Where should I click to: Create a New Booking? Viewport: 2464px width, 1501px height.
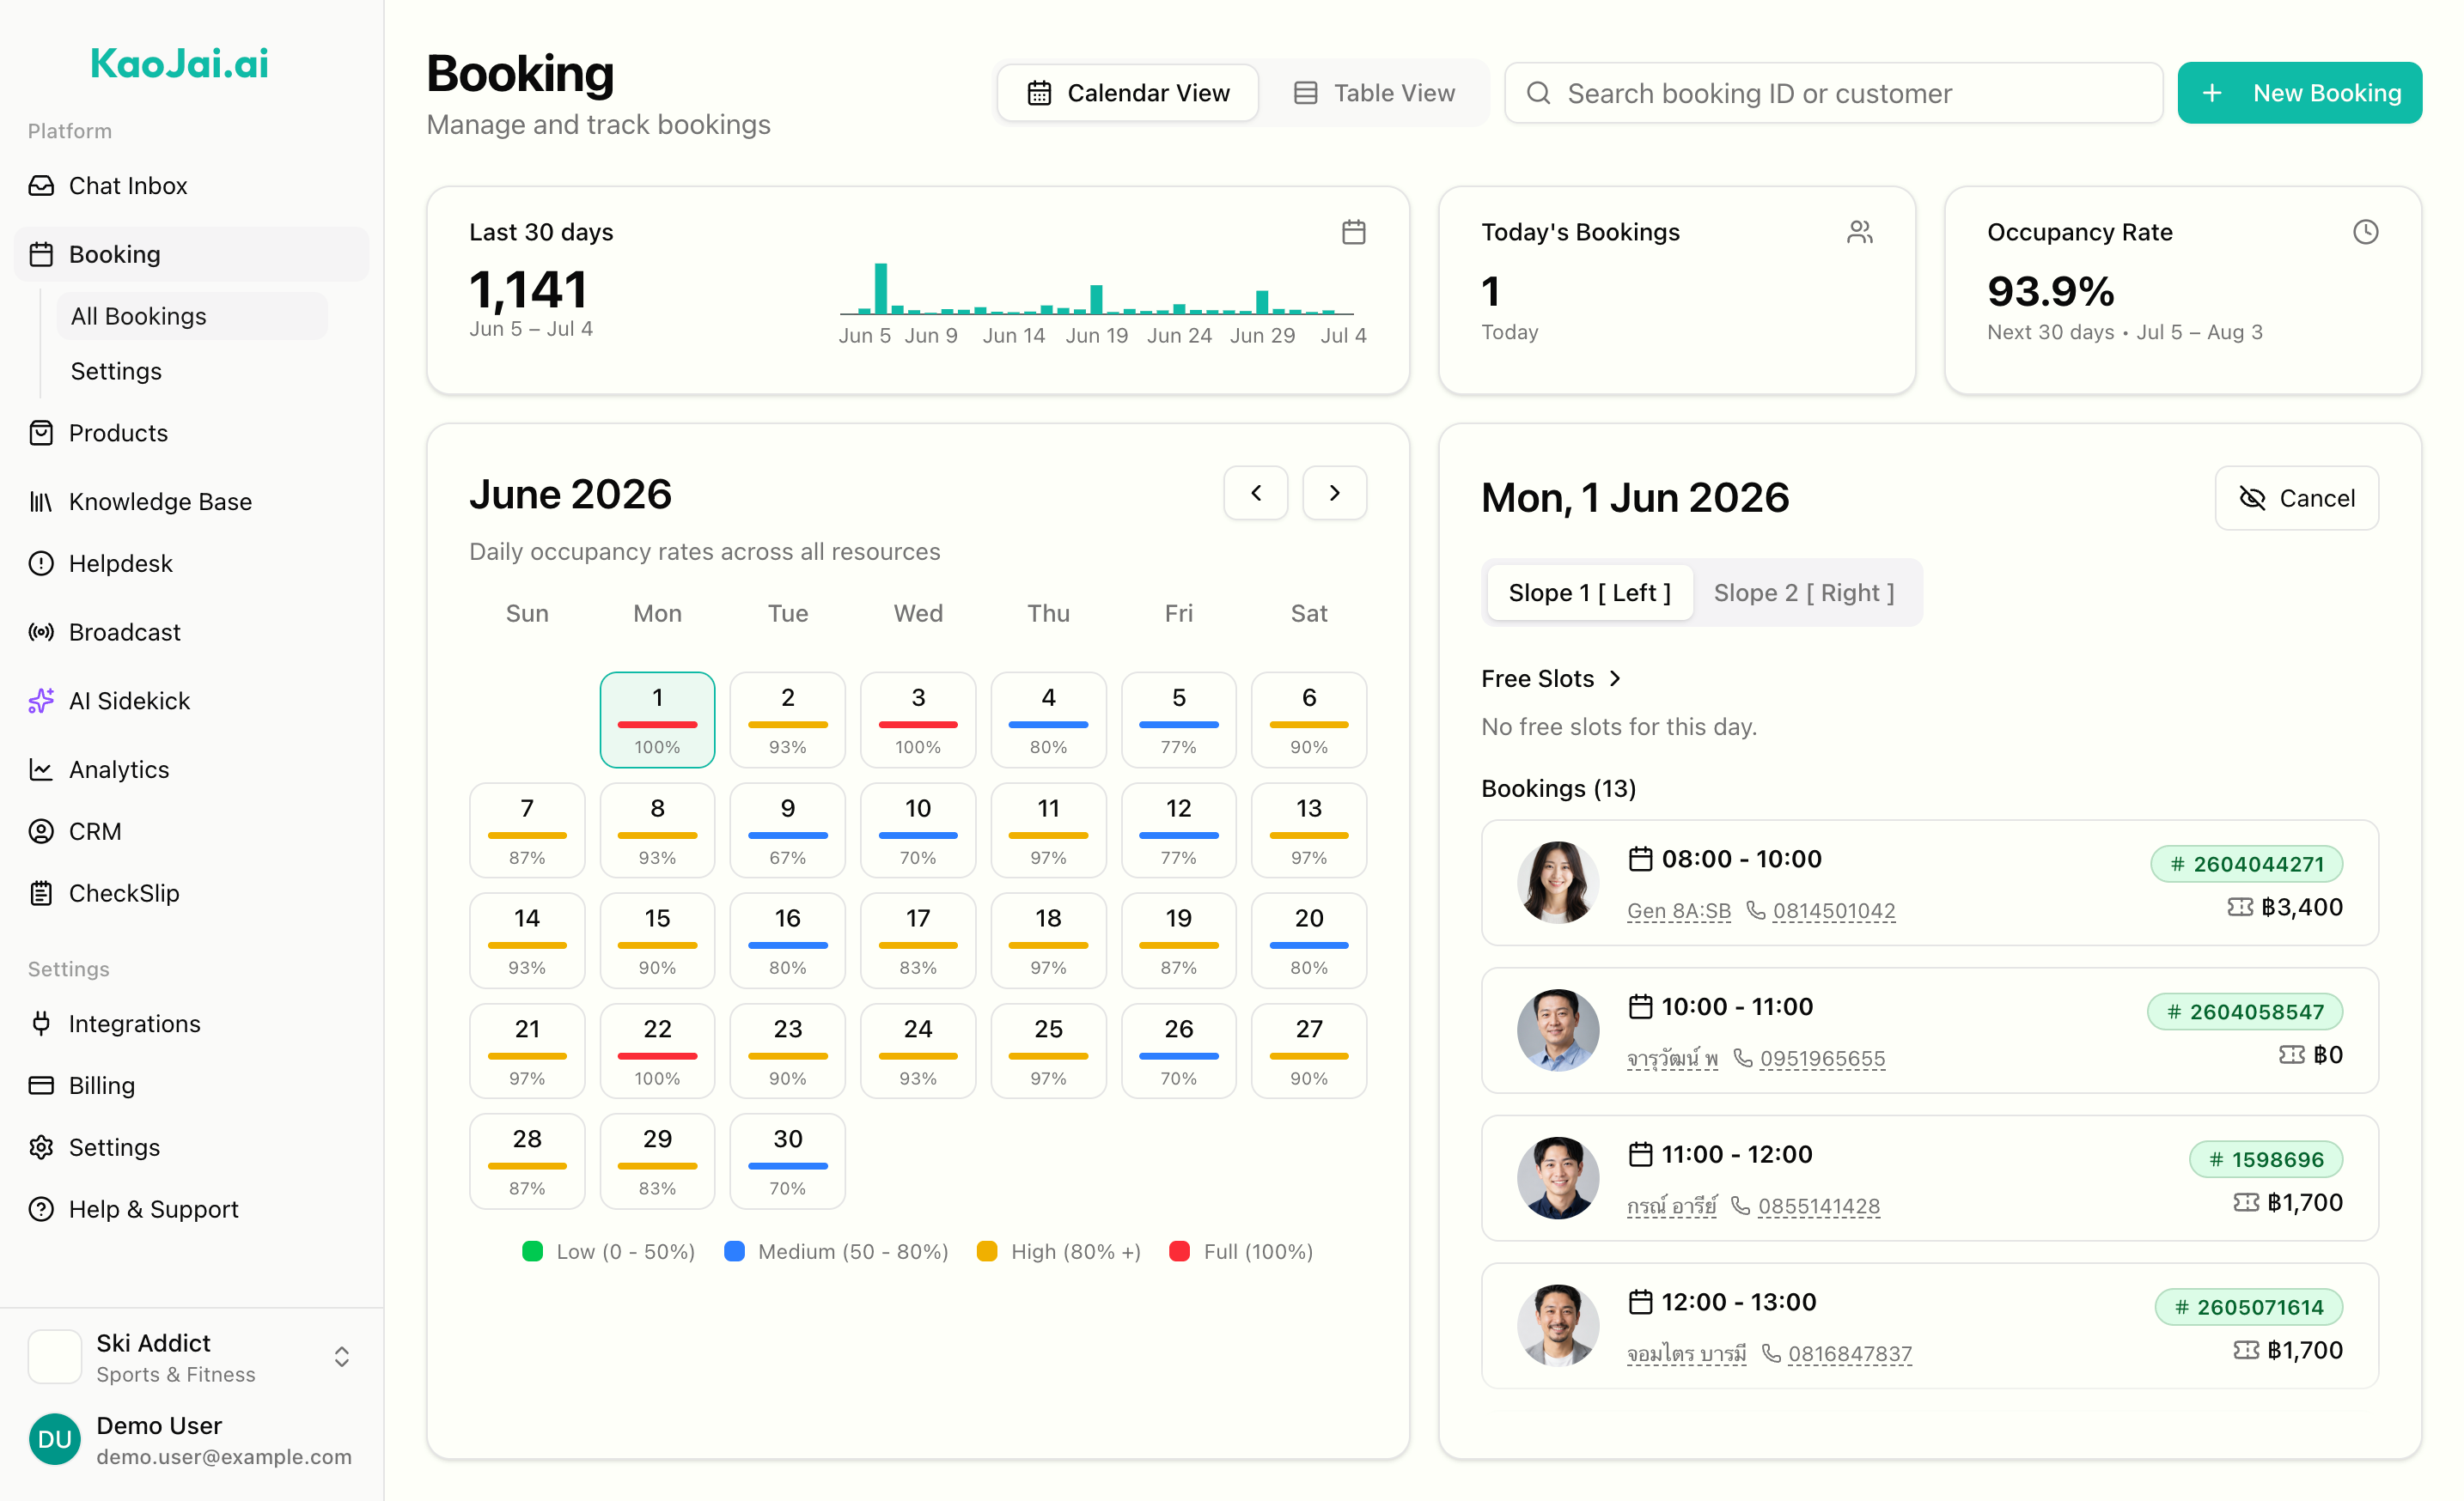click(x=2299, y=93)
